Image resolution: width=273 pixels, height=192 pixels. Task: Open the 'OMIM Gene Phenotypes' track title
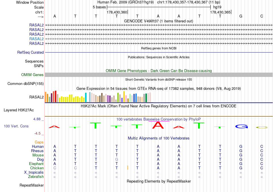click(159, 71)
